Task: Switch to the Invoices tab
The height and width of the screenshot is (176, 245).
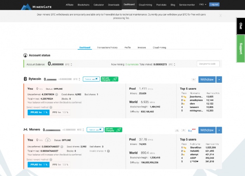Action: 142,47
